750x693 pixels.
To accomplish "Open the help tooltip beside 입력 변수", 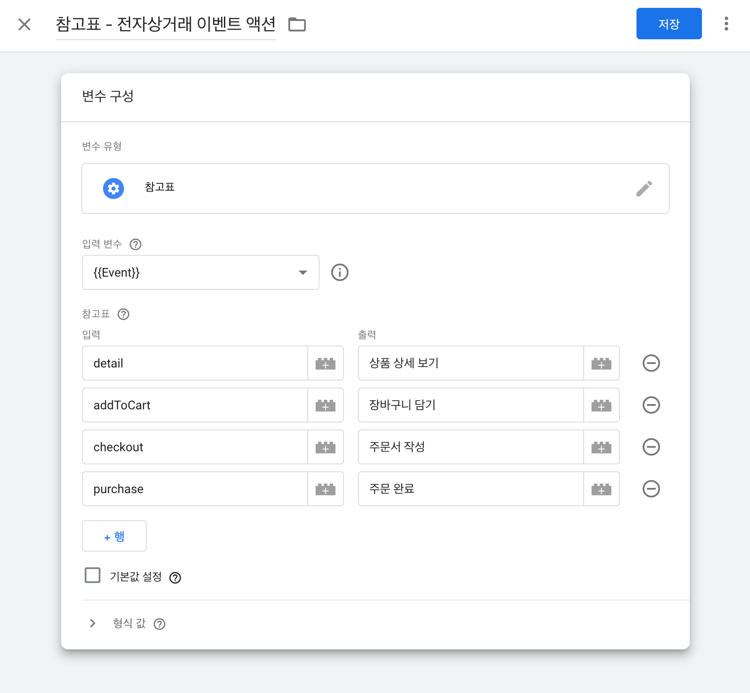I will point(135,244).
